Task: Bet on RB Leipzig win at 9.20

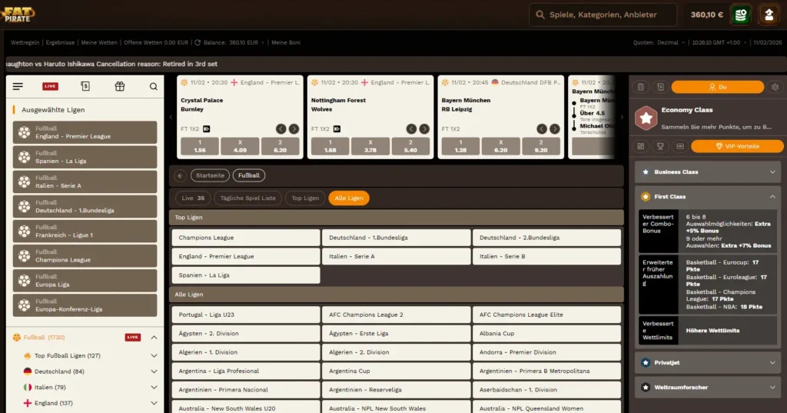Action: 541,146
